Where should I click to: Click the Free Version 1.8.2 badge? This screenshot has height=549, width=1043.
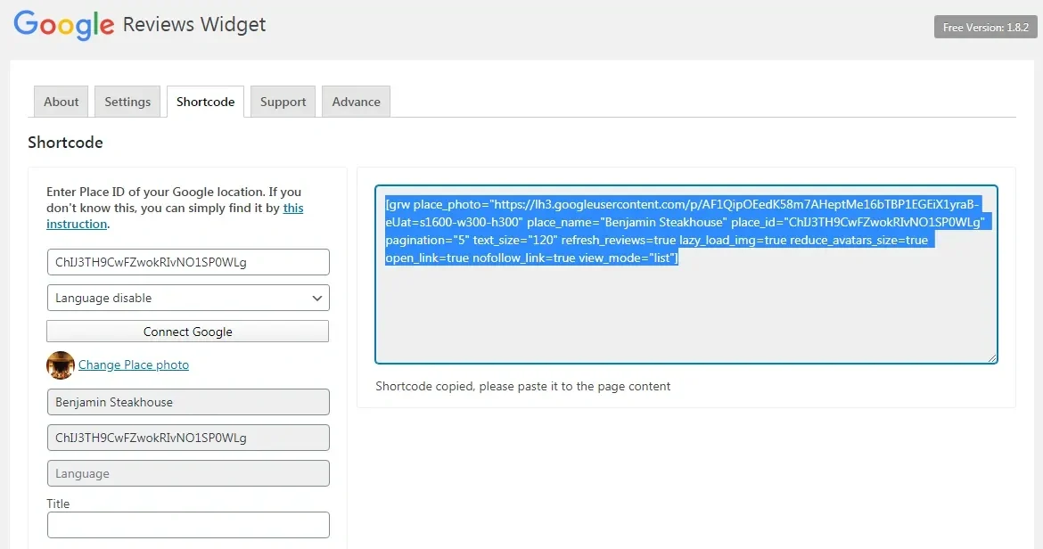pos(984,27)
